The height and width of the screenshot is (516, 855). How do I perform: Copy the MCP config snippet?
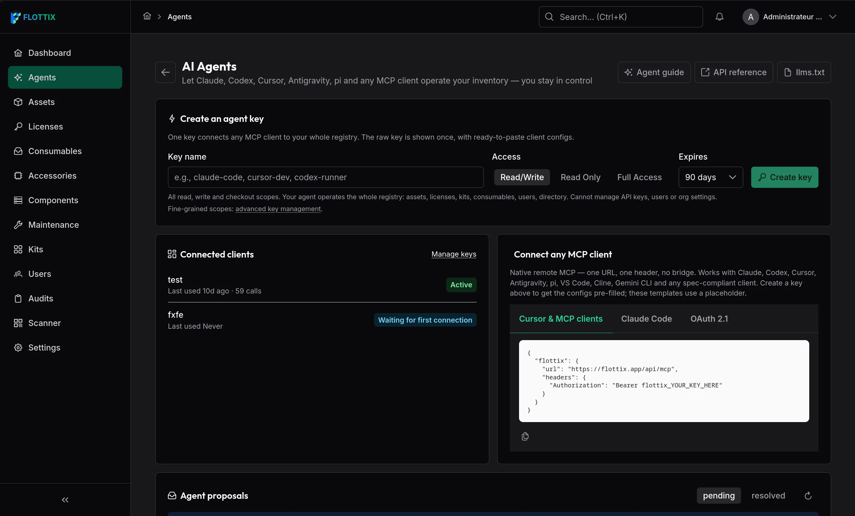(525, 436)
